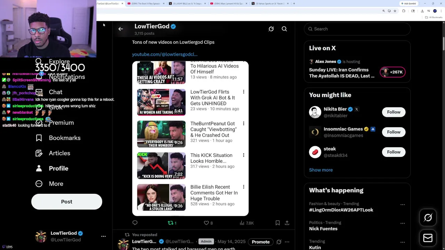Open Premium in the sidebar
This screenshot has height=250, width=445.
tap(62, 123)
